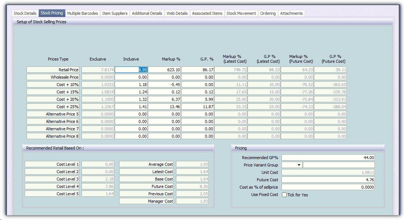Click the Cost + 10% inclusive price field
This screenshot has height=220, width=404.
coord(131,85)
